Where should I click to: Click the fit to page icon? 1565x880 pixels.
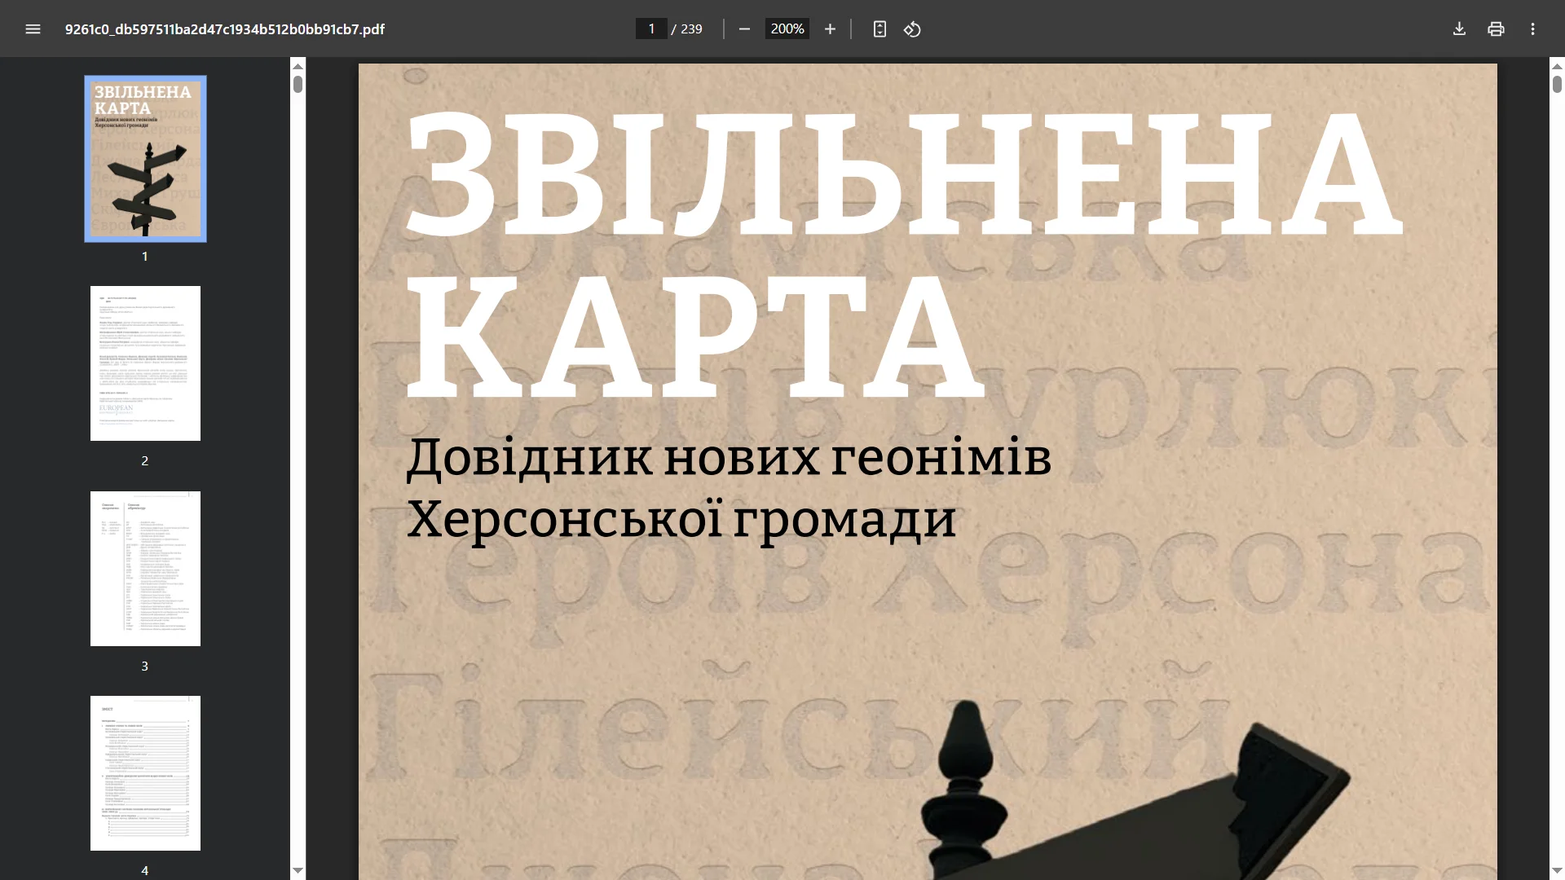pos(879,29)
